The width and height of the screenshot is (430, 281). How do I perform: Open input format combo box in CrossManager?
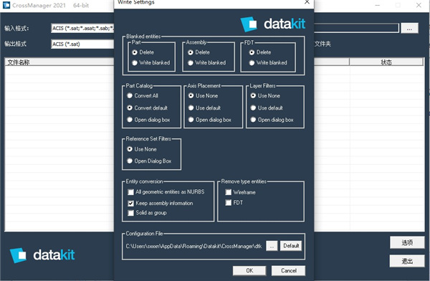(x=82, y=28)
